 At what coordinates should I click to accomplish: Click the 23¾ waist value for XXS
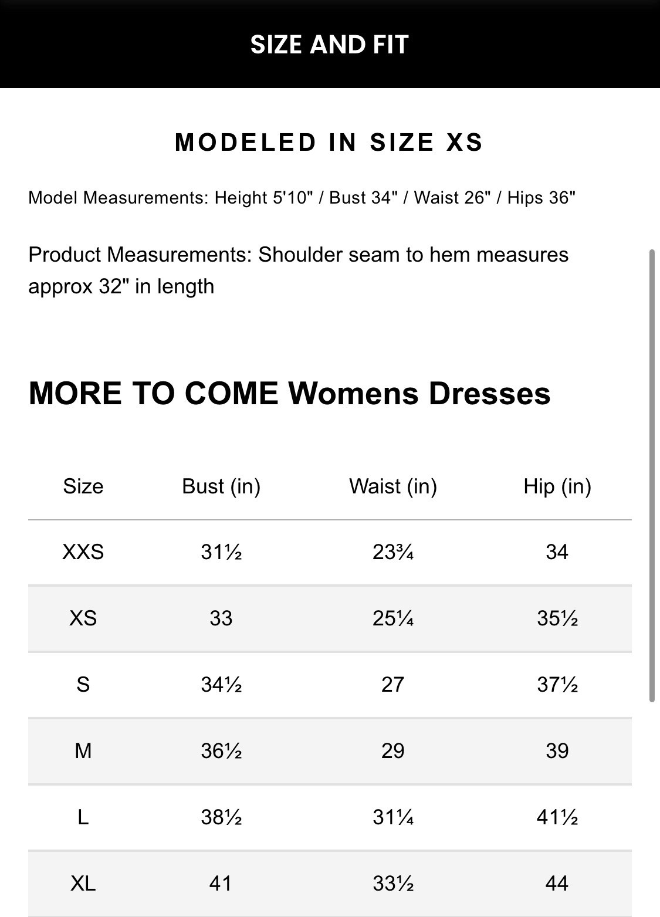[x=393, y=552]
